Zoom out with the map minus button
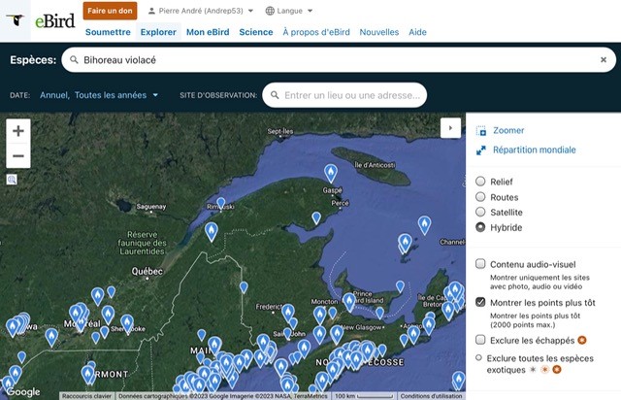The image size is (621, 400). pyautogui.click(x=19, y=155)
